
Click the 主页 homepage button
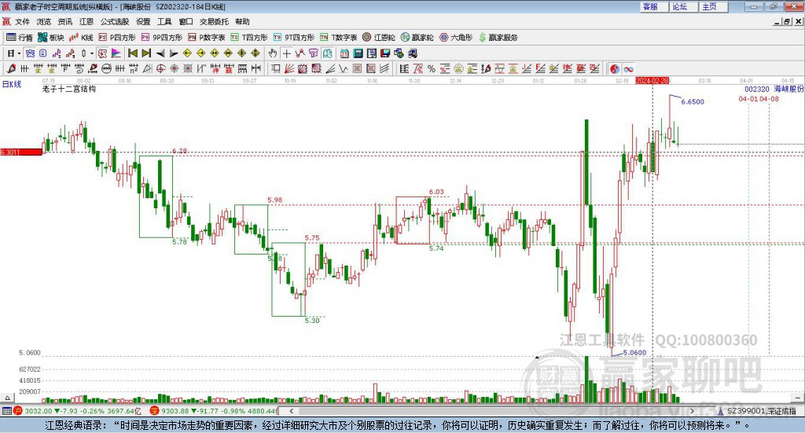[x=713, y=6]
